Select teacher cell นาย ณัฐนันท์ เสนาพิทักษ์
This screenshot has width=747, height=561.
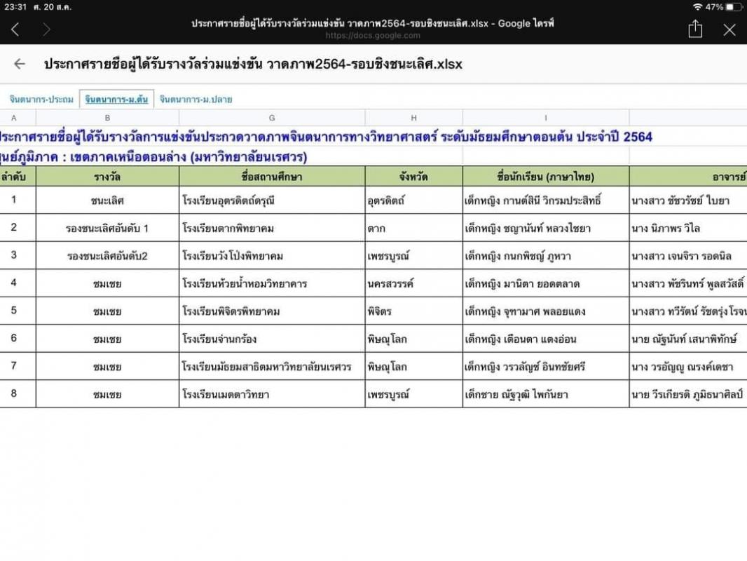pyautogui.click(x=688, y=339)
